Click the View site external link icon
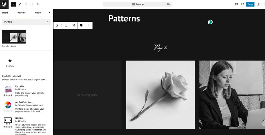Screen dimensions: 265x135 [243, 4]
